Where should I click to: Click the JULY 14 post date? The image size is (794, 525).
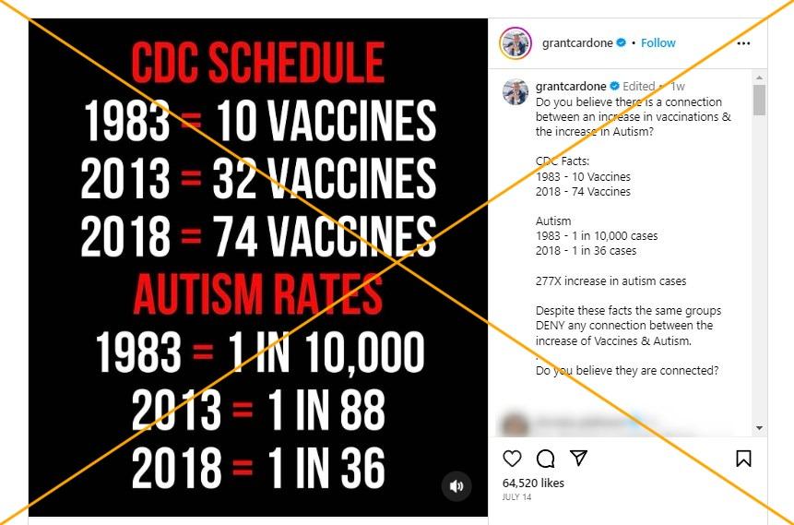517,497
